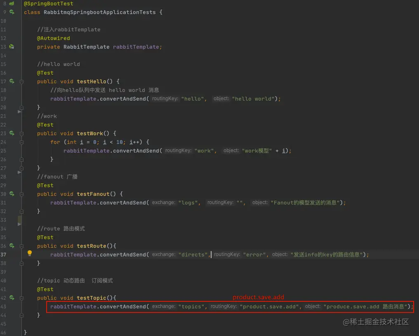This screenshot has width=419, height=336.
Task: Run the RabbitmqSpringbootApplicationTests class from gutter icon
Action: [12, 12]
